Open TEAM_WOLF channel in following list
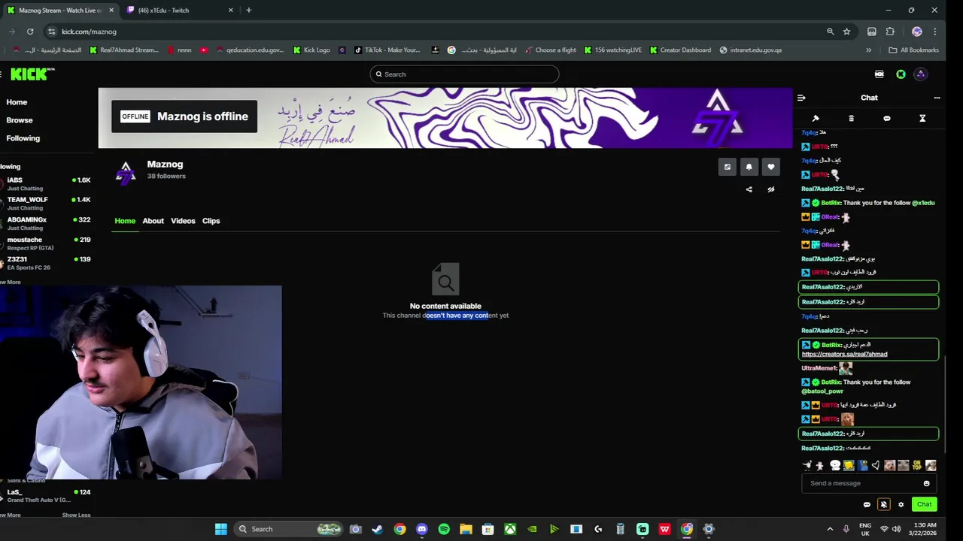This screenshot has height=541, width=963. [45, 203]
